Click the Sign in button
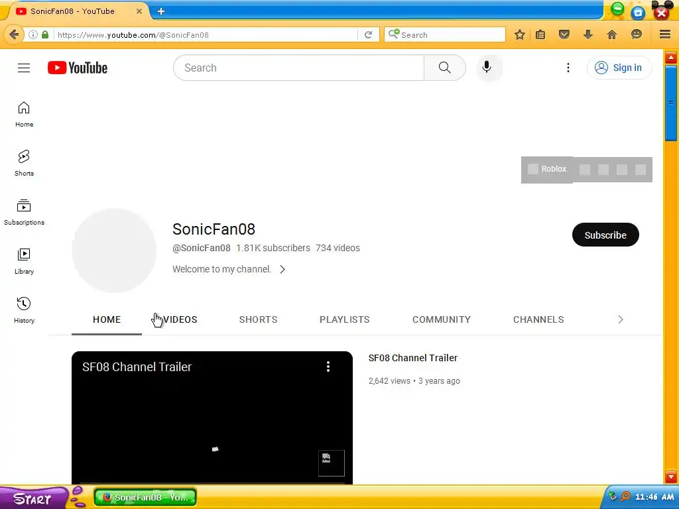The image size is (679, 509). click(619, 68)
